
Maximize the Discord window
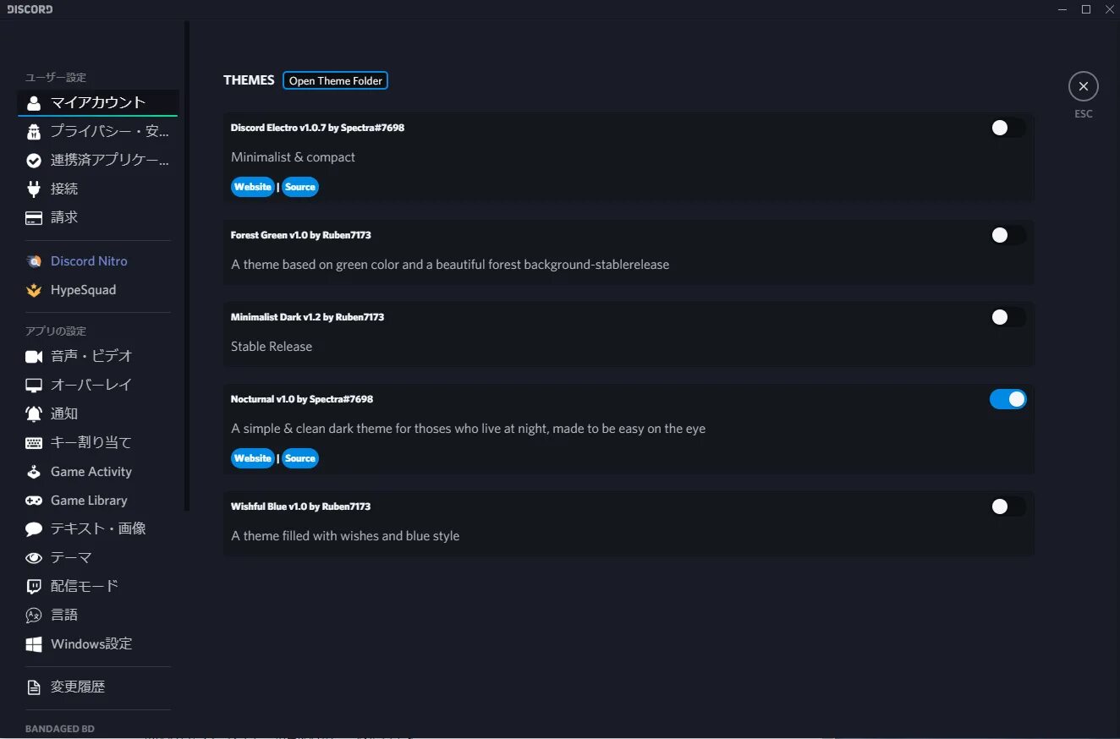coord(1086,9)
